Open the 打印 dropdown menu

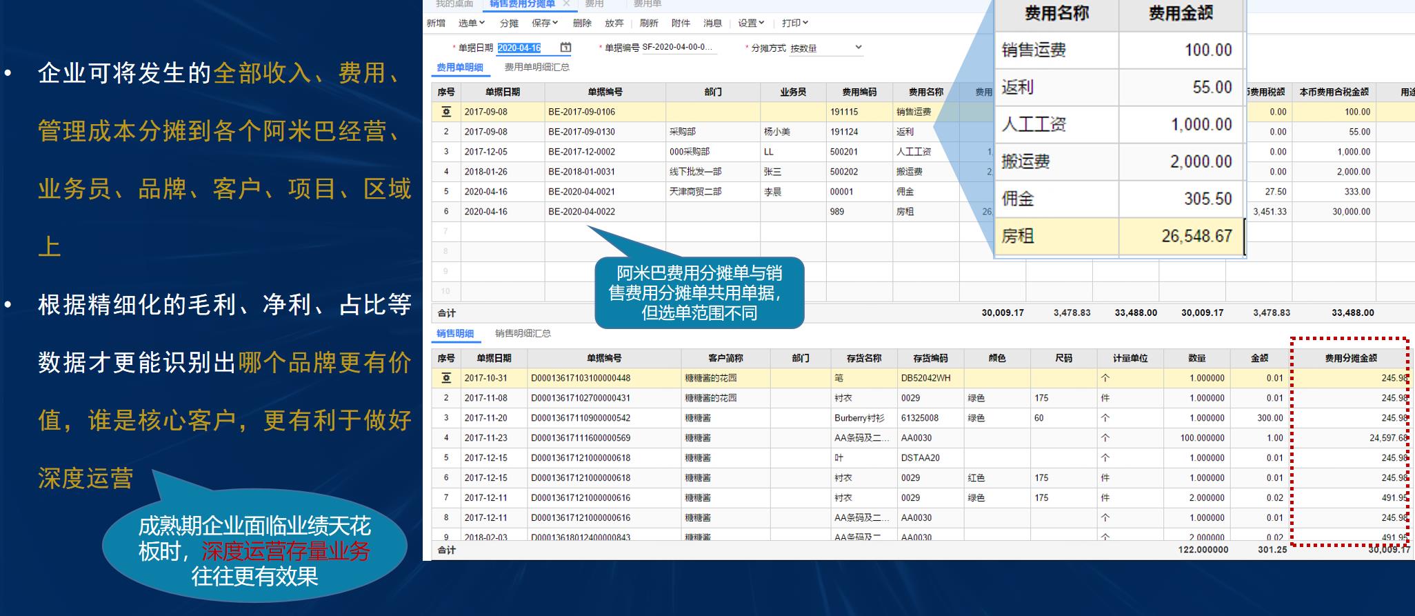pos(795,23)
